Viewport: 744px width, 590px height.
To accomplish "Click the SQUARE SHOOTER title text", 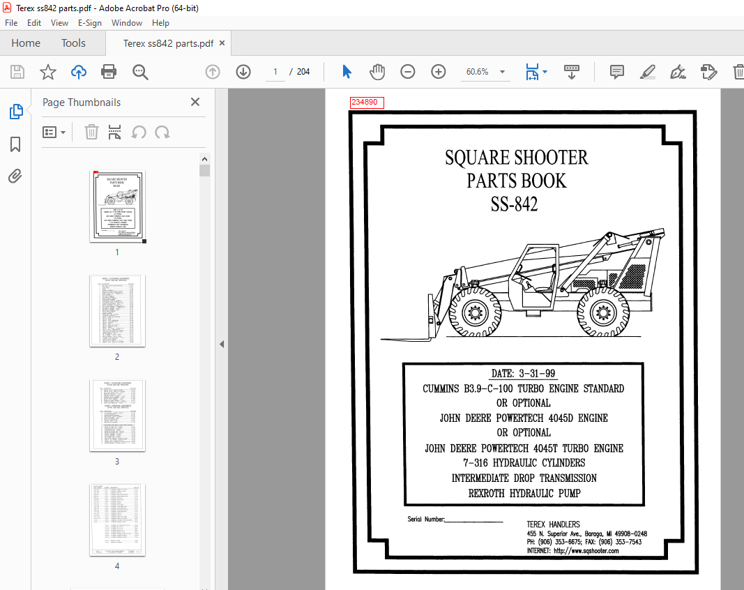I will 516,158.
